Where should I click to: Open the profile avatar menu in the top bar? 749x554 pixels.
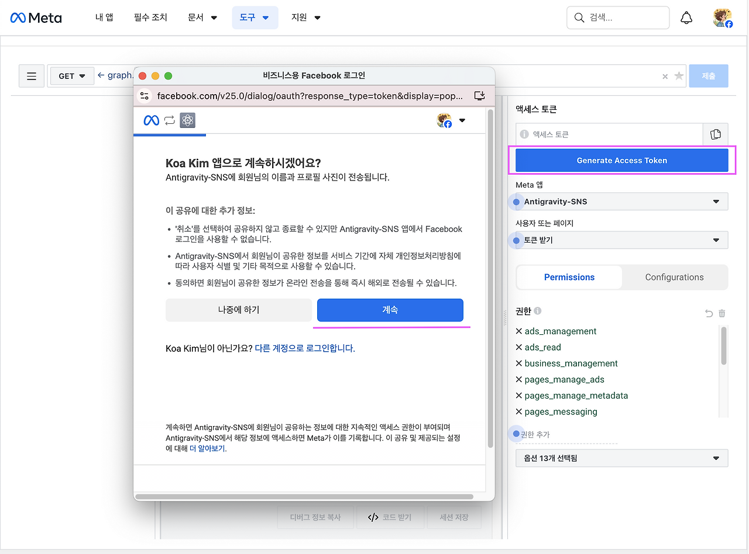723,18
